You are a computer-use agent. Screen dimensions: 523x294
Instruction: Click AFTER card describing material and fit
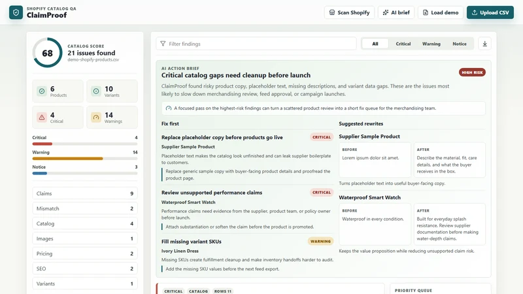450,159
